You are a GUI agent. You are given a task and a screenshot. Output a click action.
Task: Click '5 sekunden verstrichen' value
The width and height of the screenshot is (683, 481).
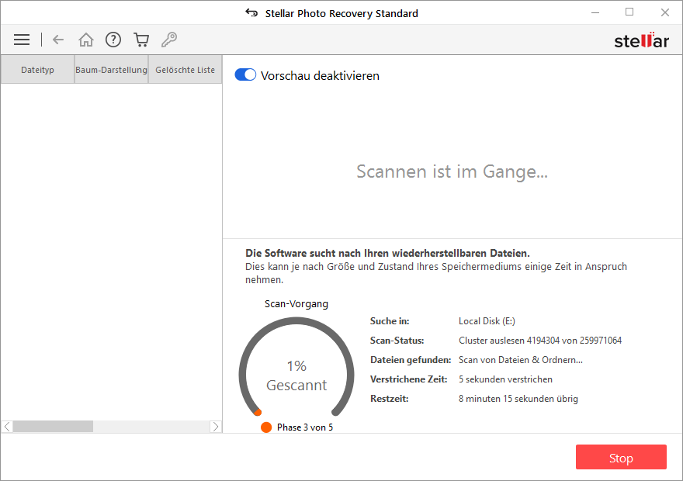click(505, 379)
